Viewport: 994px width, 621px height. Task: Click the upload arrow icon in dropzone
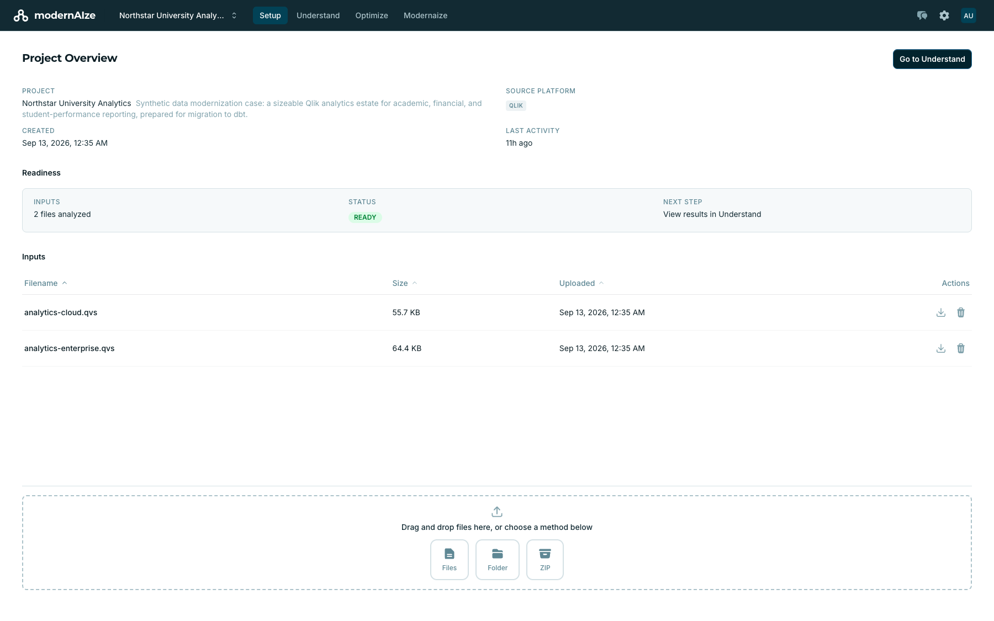pyautogui.click(x=497, y=512)
